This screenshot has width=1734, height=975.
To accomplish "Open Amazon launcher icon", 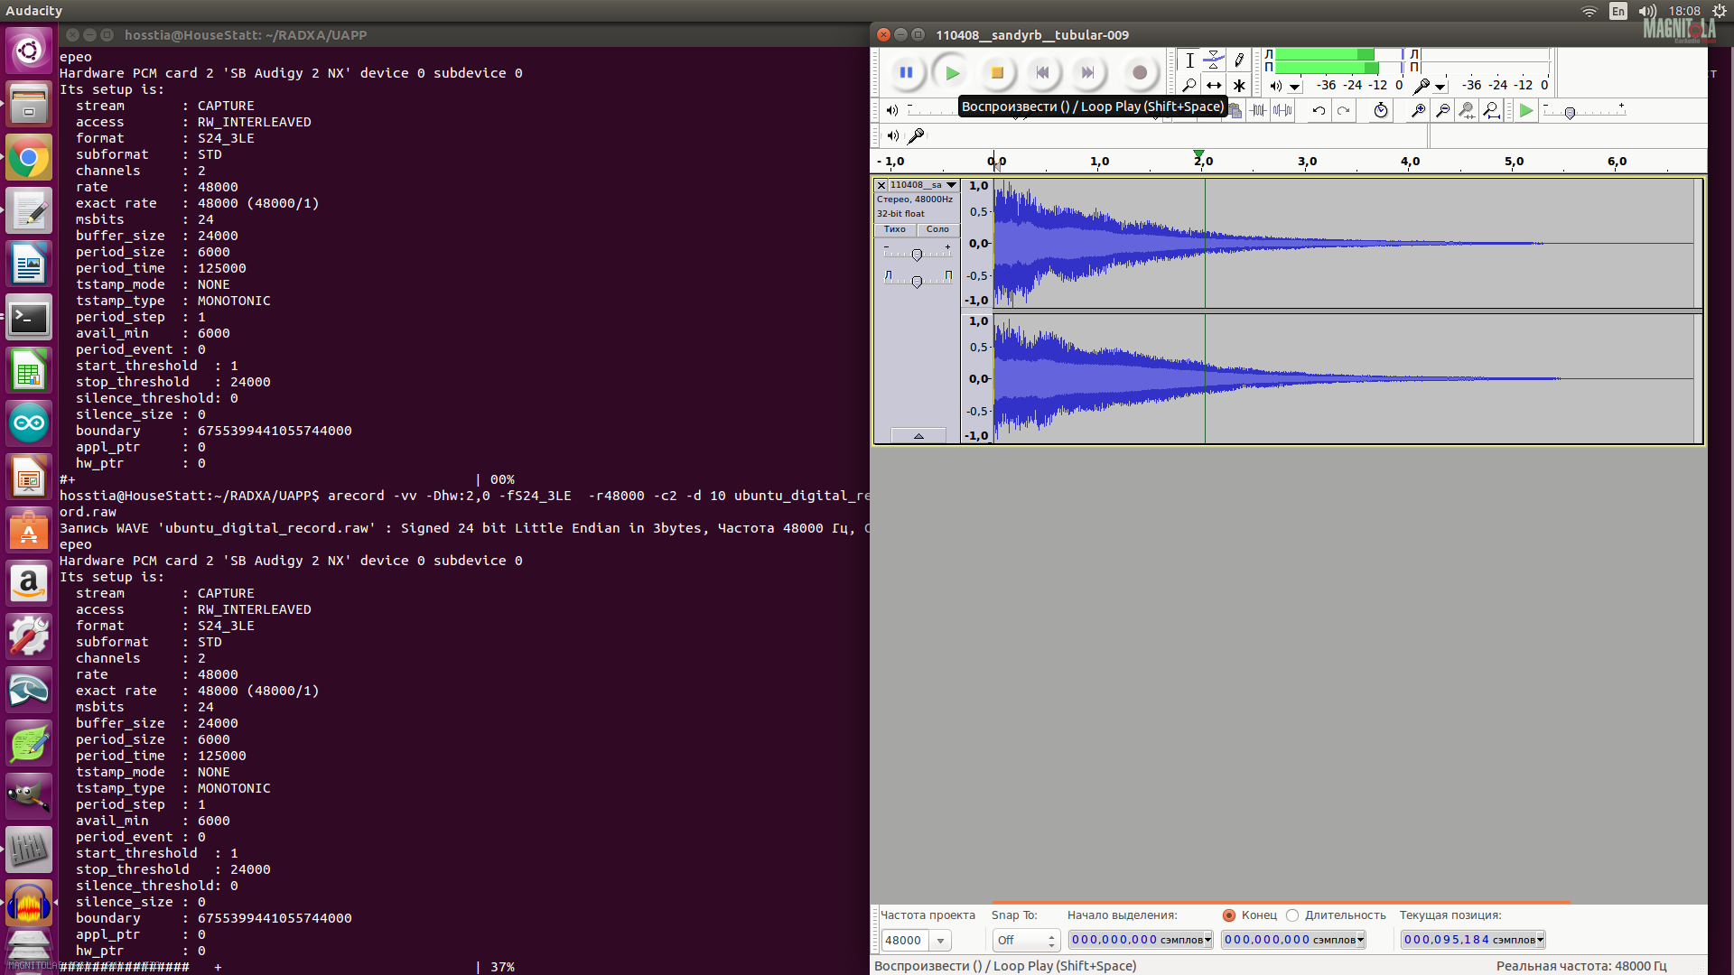I will 29,583.
